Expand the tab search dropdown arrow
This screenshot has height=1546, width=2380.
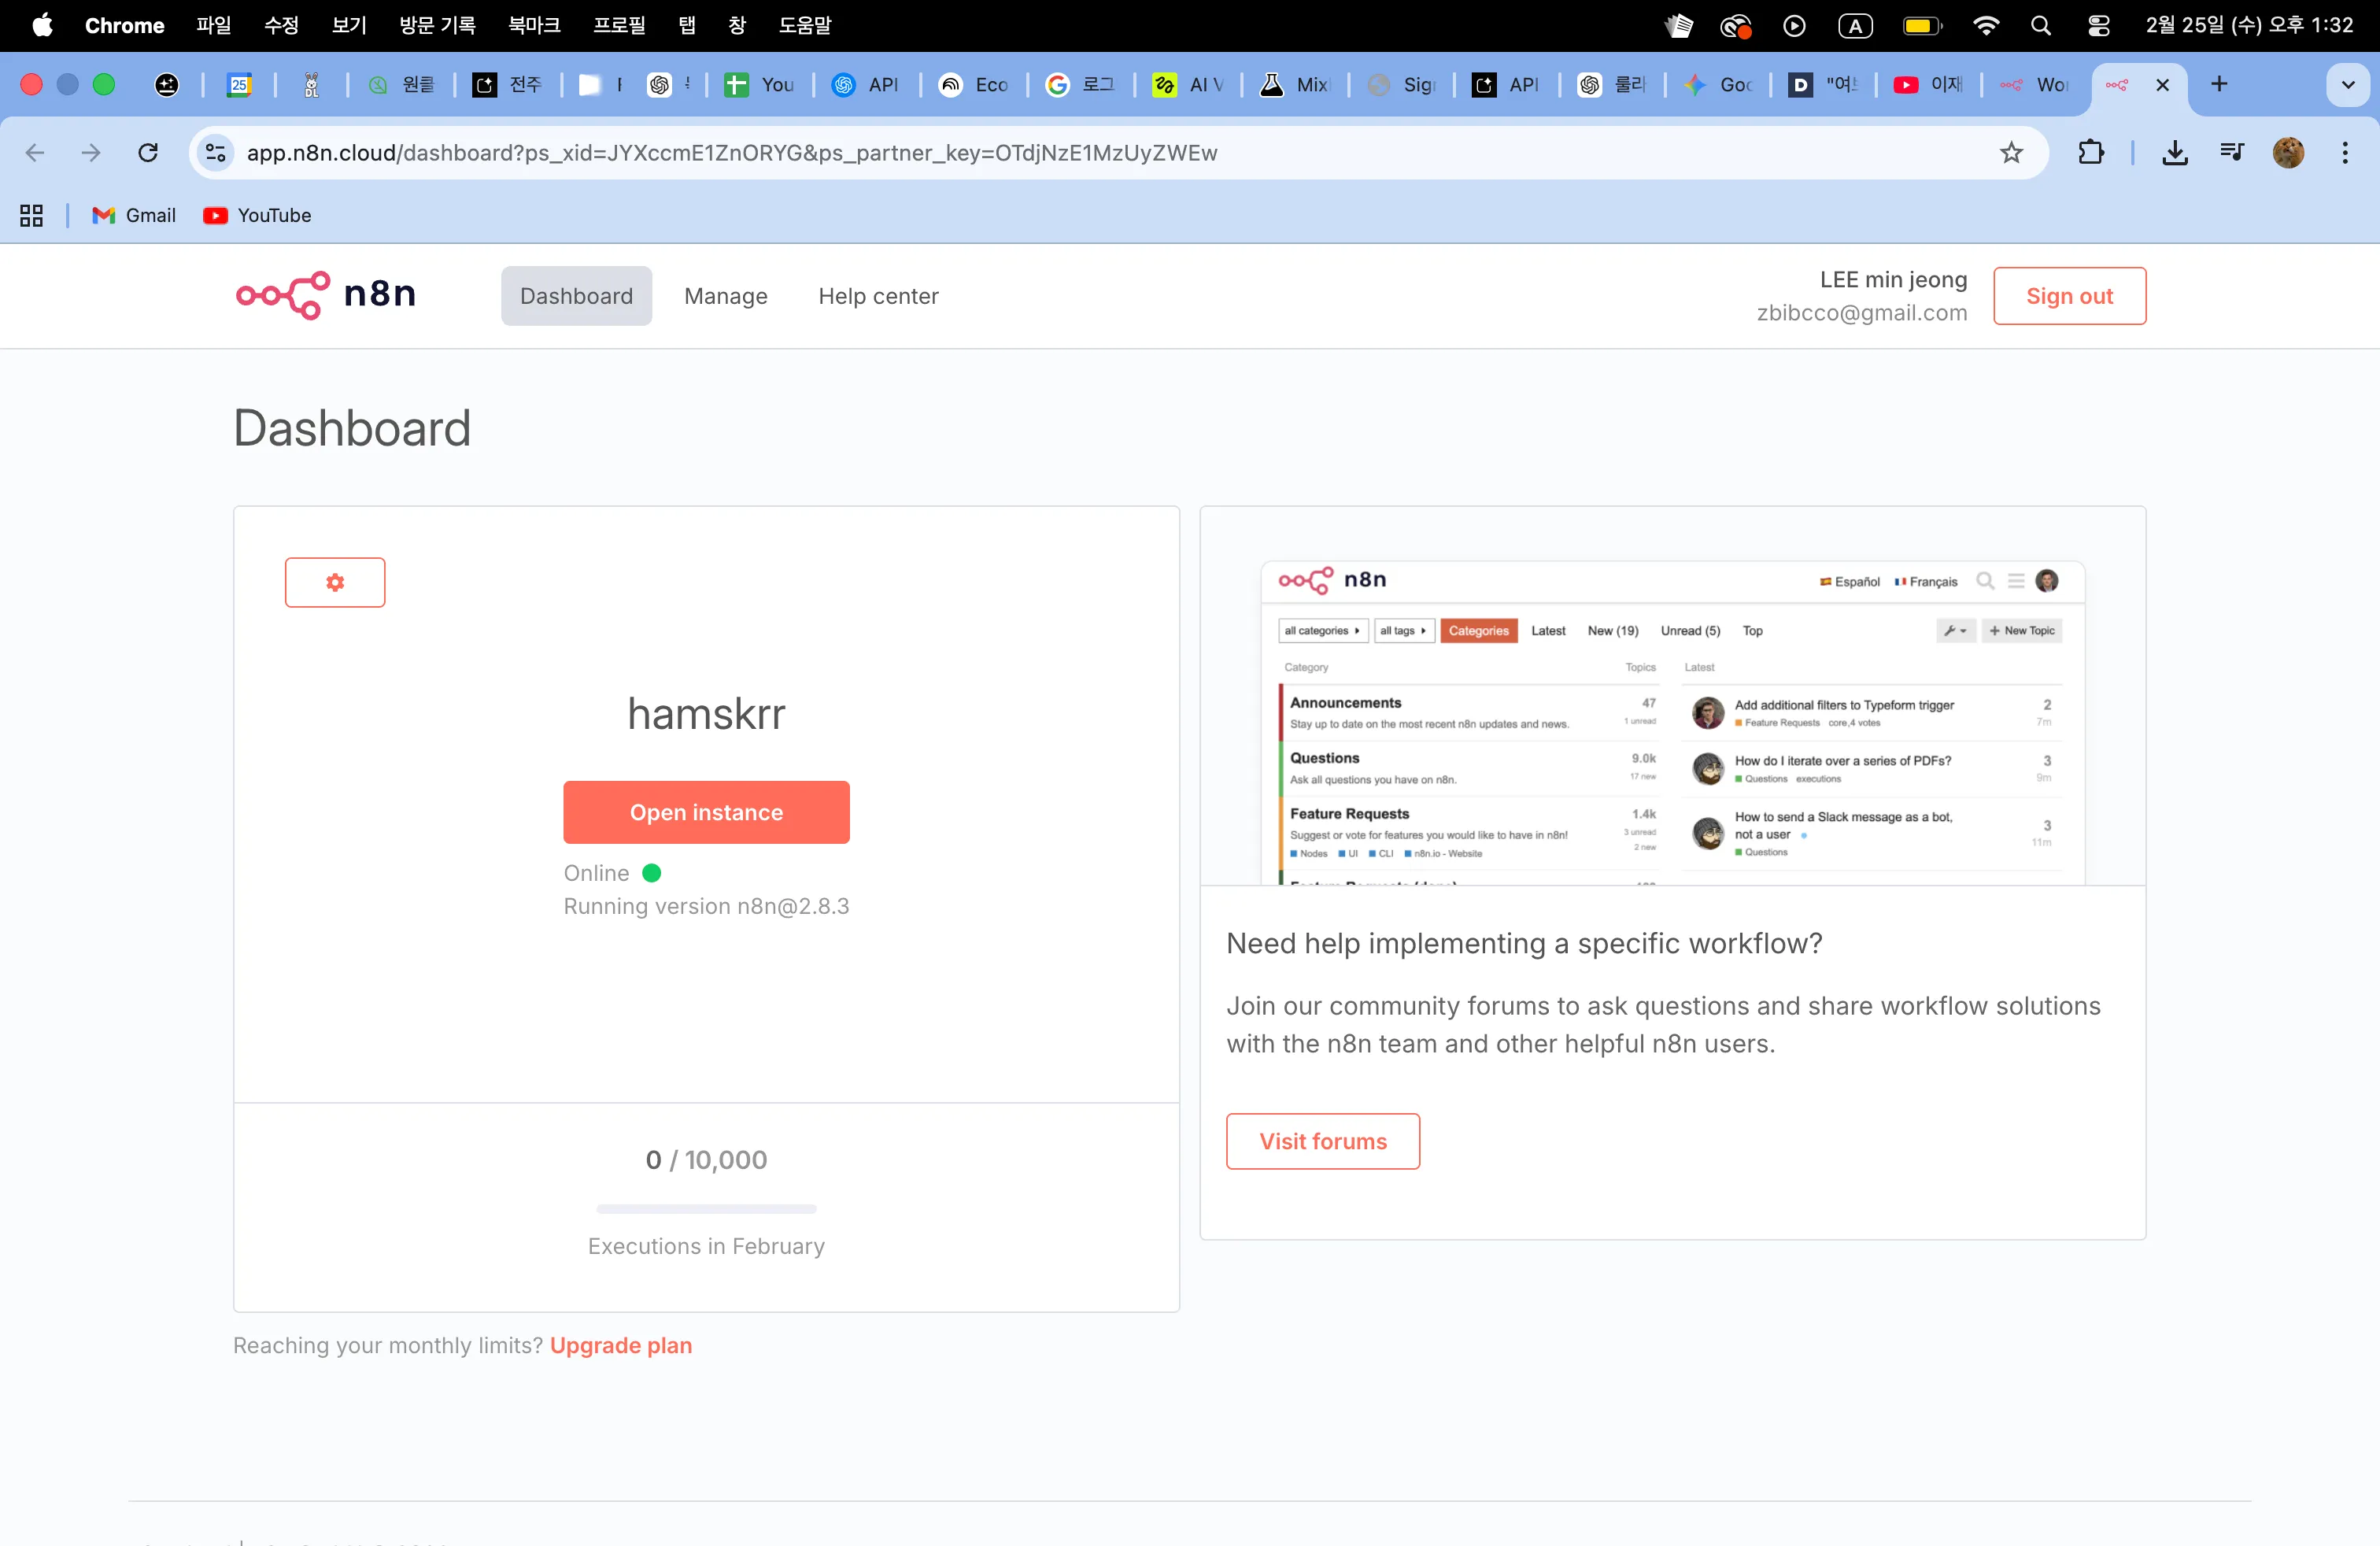point(2347,85)
